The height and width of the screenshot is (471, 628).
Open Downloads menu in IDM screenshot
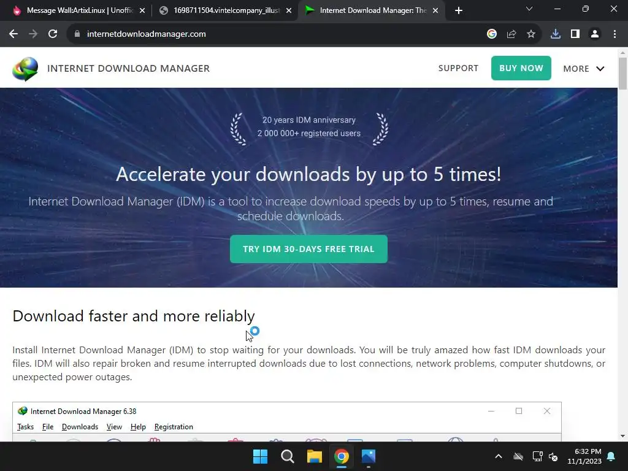[x=80, y=427]
